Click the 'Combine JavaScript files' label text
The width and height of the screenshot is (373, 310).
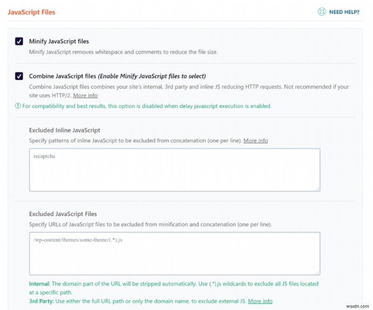click(x=62, y=76)
